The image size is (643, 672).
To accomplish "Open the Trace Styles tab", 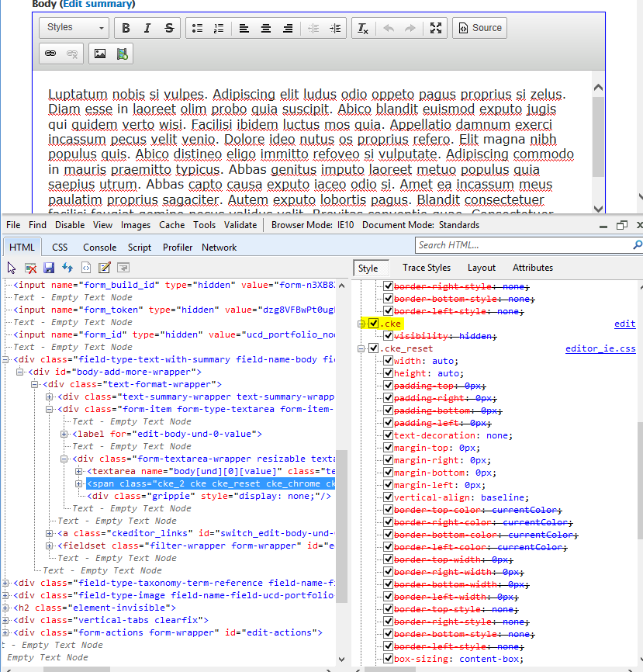I will 427,268.
